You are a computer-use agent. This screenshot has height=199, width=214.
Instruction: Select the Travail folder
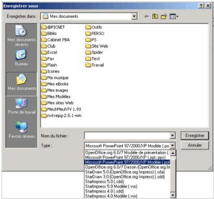pyautogui.click(x=95, y=65)
